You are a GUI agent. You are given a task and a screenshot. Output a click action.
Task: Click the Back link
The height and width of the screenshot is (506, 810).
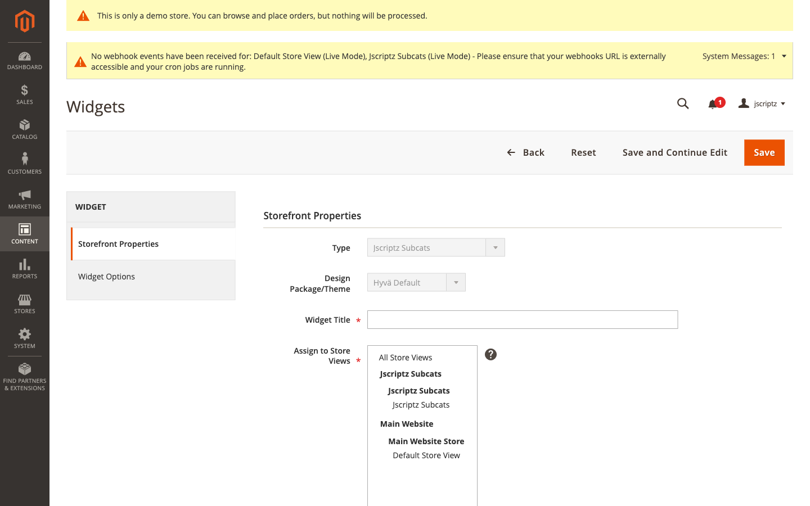click(x=525, y=152)
